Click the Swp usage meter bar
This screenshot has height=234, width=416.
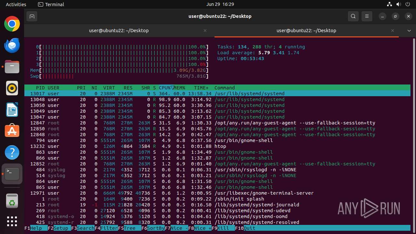(x=119, y=76)
